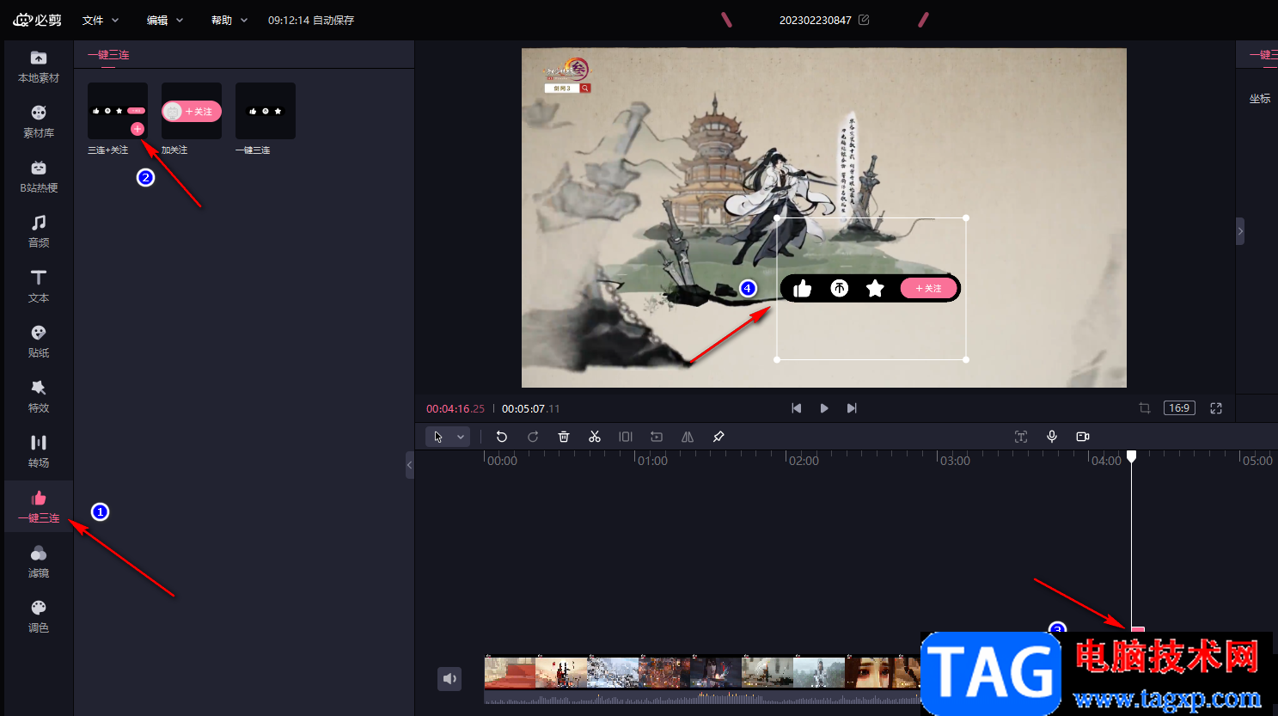Expand the right properties panel arrow
The image size is (1278, 716).
[1240, 231]
